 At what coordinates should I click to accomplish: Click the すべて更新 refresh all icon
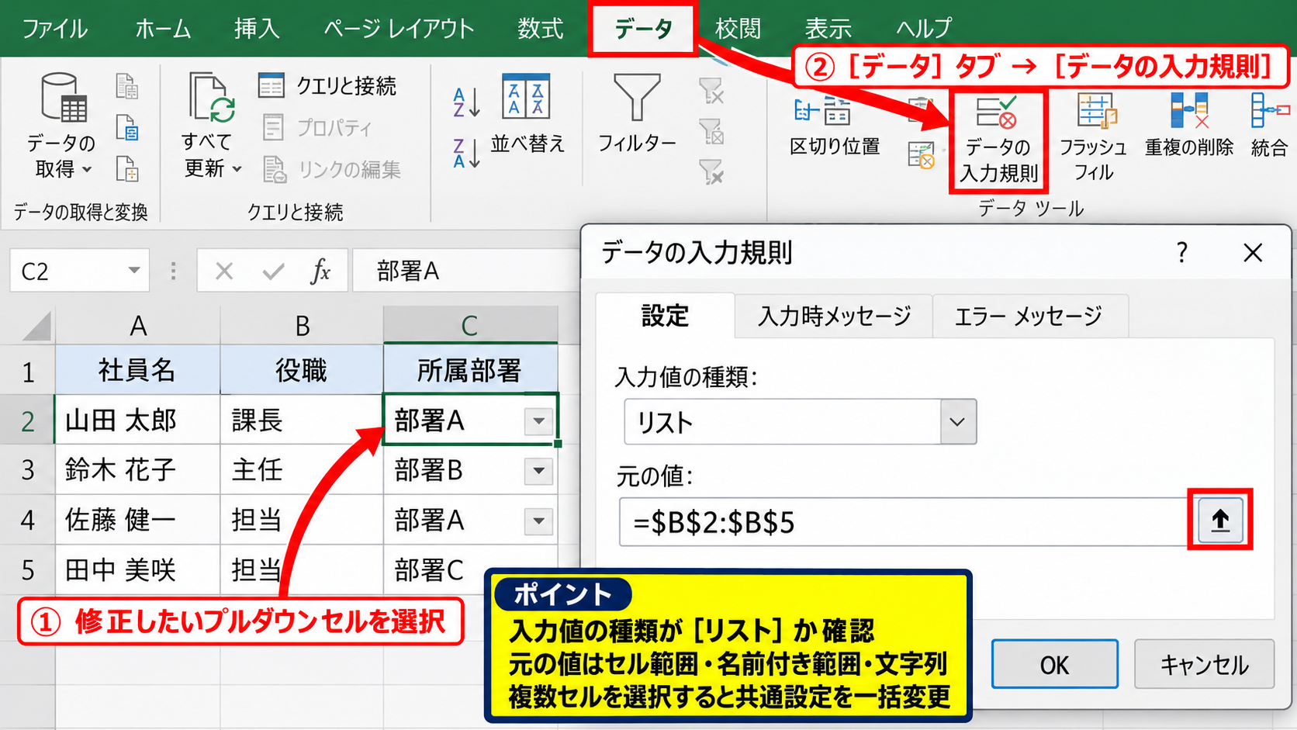pos(211,99)
